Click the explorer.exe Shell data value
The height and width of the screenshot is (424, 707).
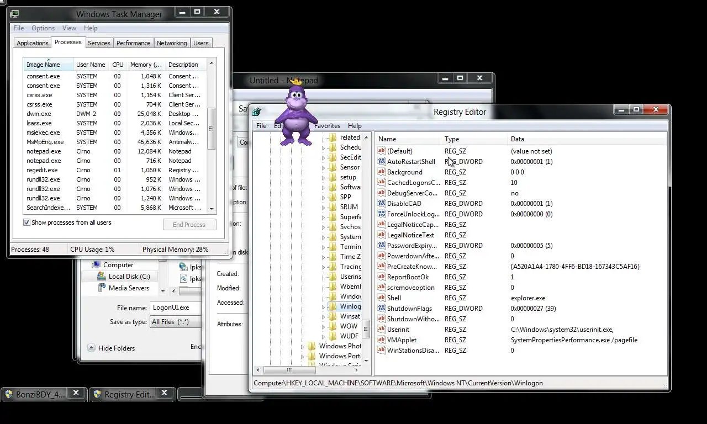pos(527,298)
